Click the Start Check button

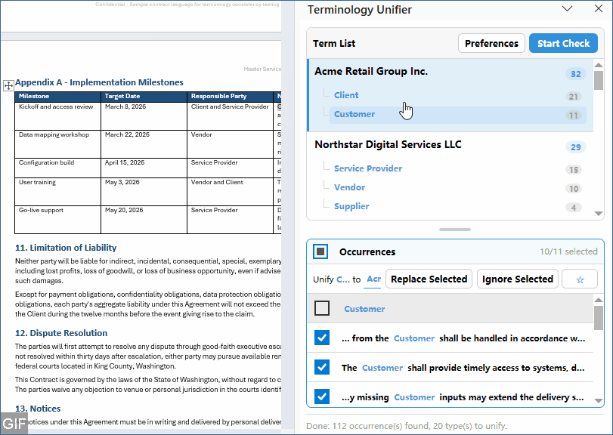coord(563,43)
